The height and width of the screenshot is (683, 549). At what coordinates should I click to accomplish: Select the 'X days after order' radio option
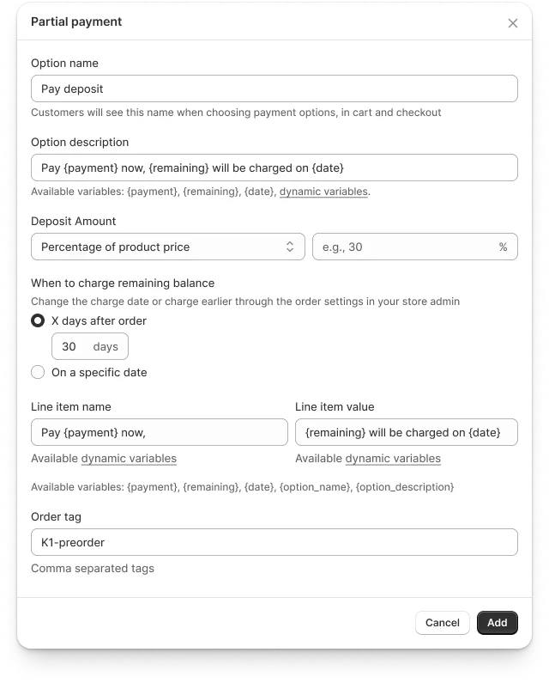(38, 320)
